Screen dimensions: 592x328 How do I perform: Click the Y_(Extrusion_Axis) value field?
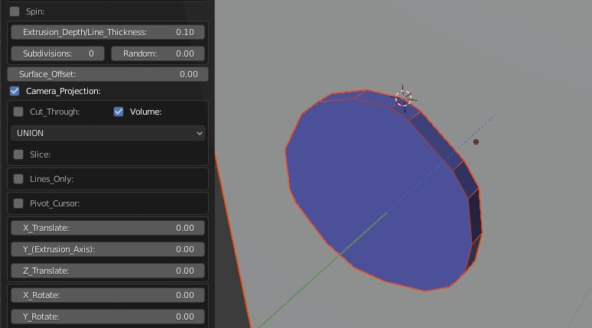(x=107, y=249)
